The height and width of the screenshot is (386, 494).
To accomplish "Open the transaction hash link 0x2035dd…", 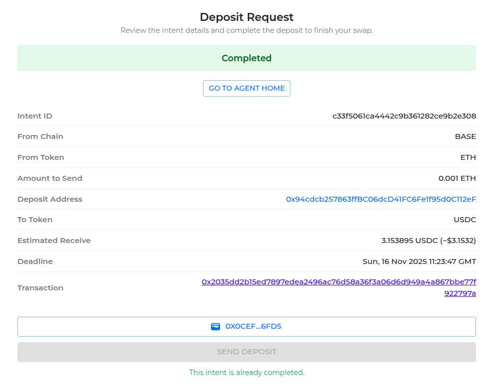I will pos(339,287).
